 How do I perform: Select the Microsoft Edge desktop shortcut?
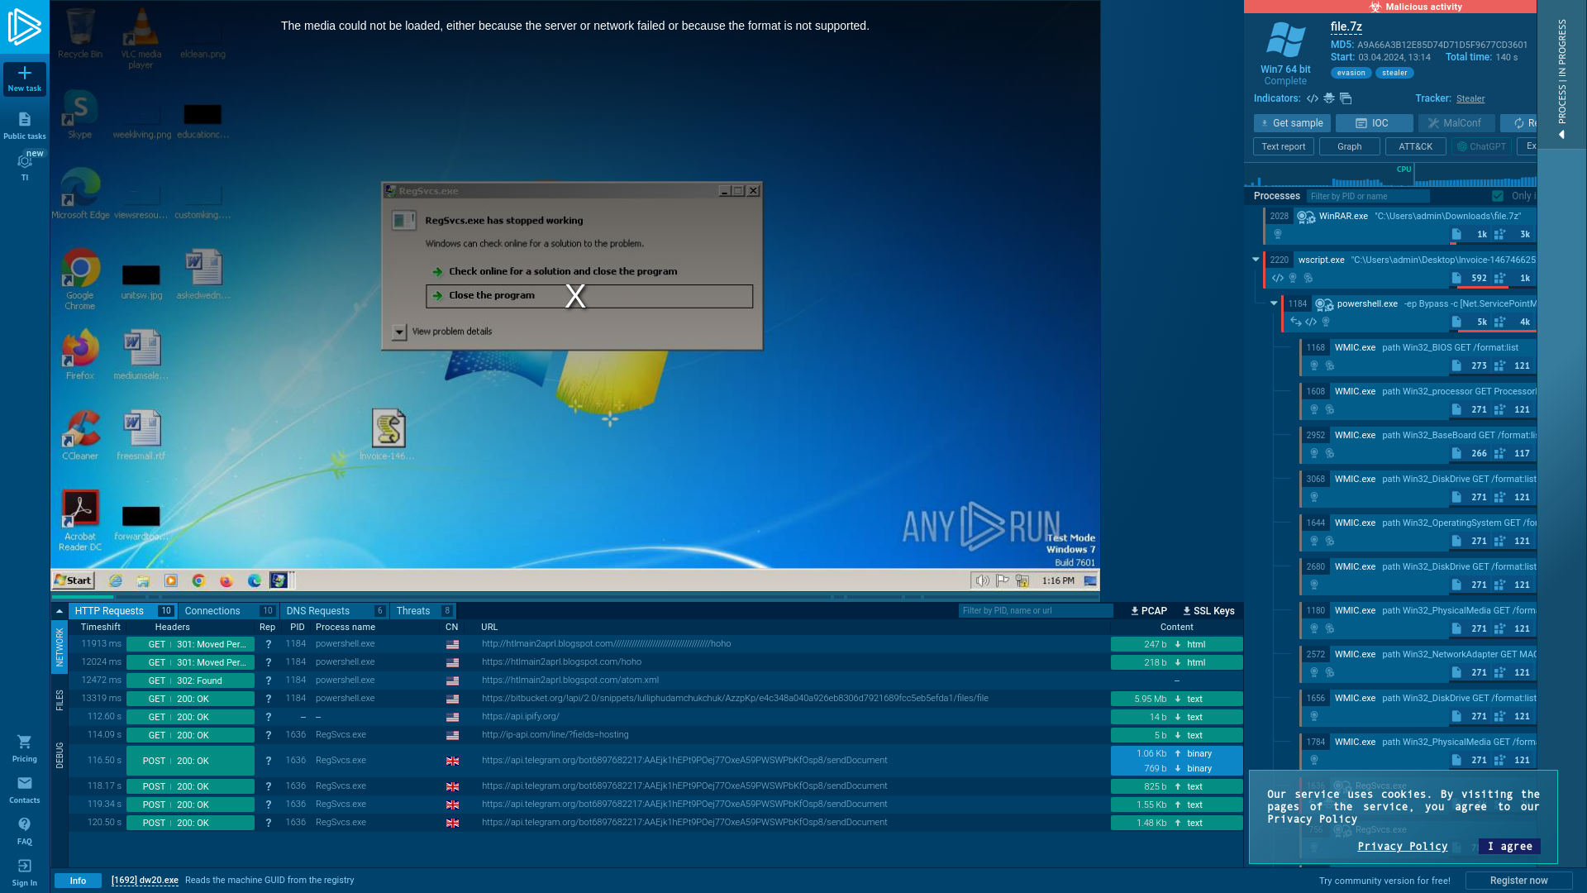click(x=80, y=193)
